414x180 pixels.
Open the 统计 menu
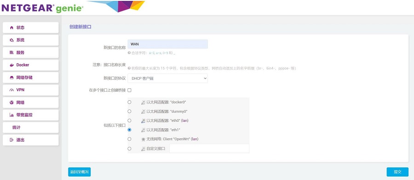[x=31, y=127]
